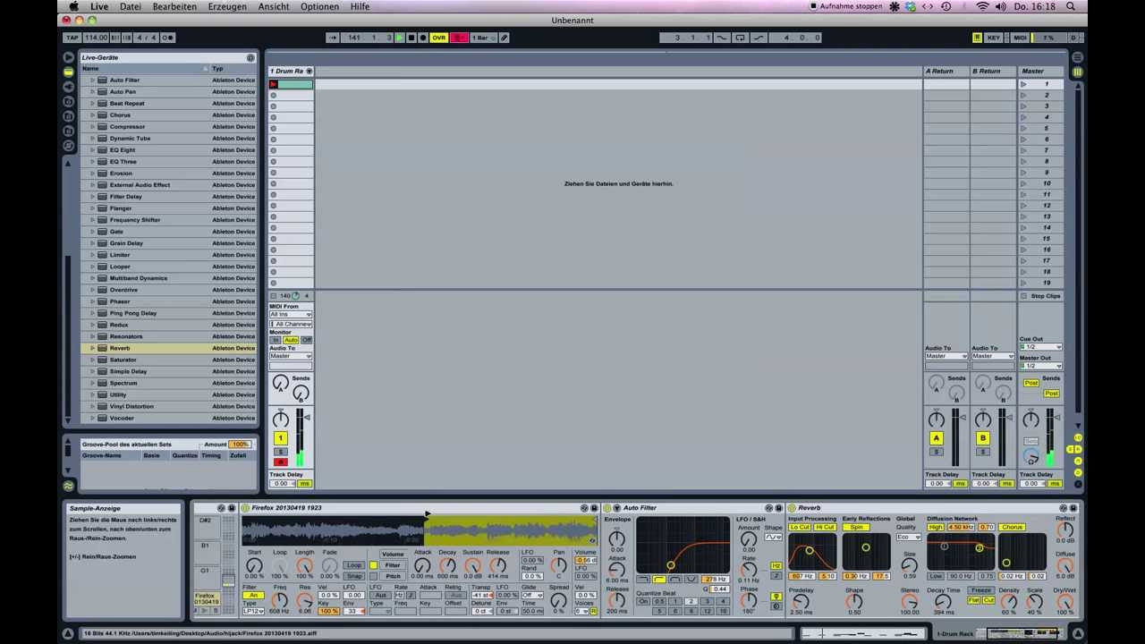This screenshot has height=644, width=1145.
Task: Click the Simpler Filter tab button
Action: (x=393, y=565)
